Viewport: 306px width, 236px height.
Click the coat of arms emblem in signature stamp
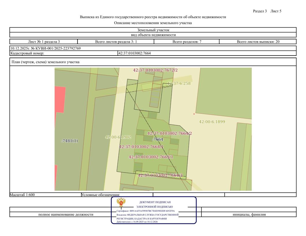click(121, 203)
